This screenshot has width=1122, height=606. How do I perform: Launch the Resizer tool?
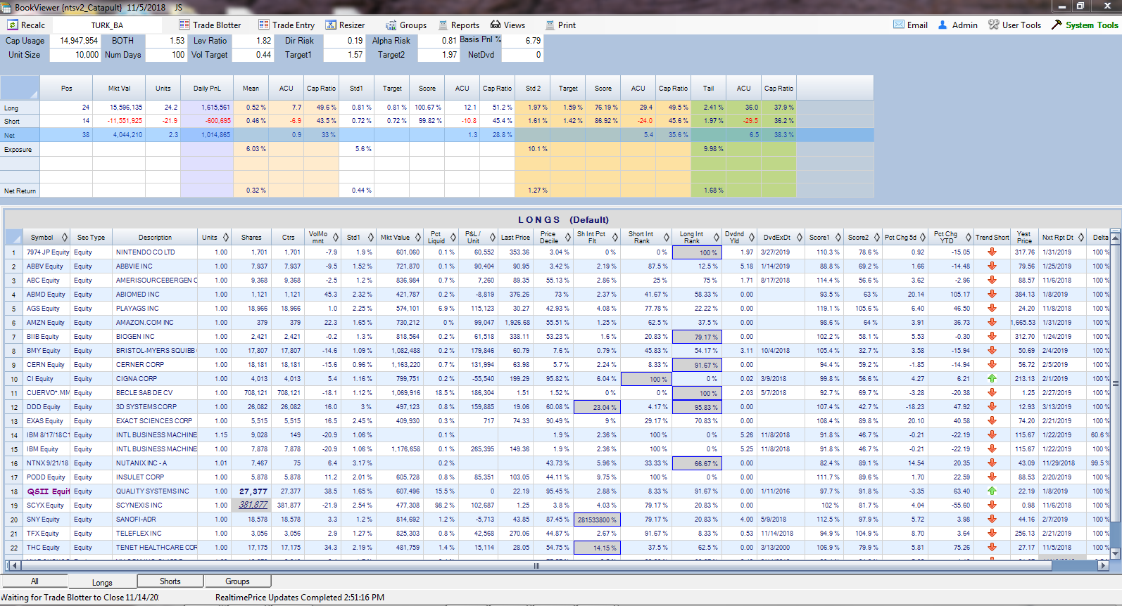tap(345, 25)
